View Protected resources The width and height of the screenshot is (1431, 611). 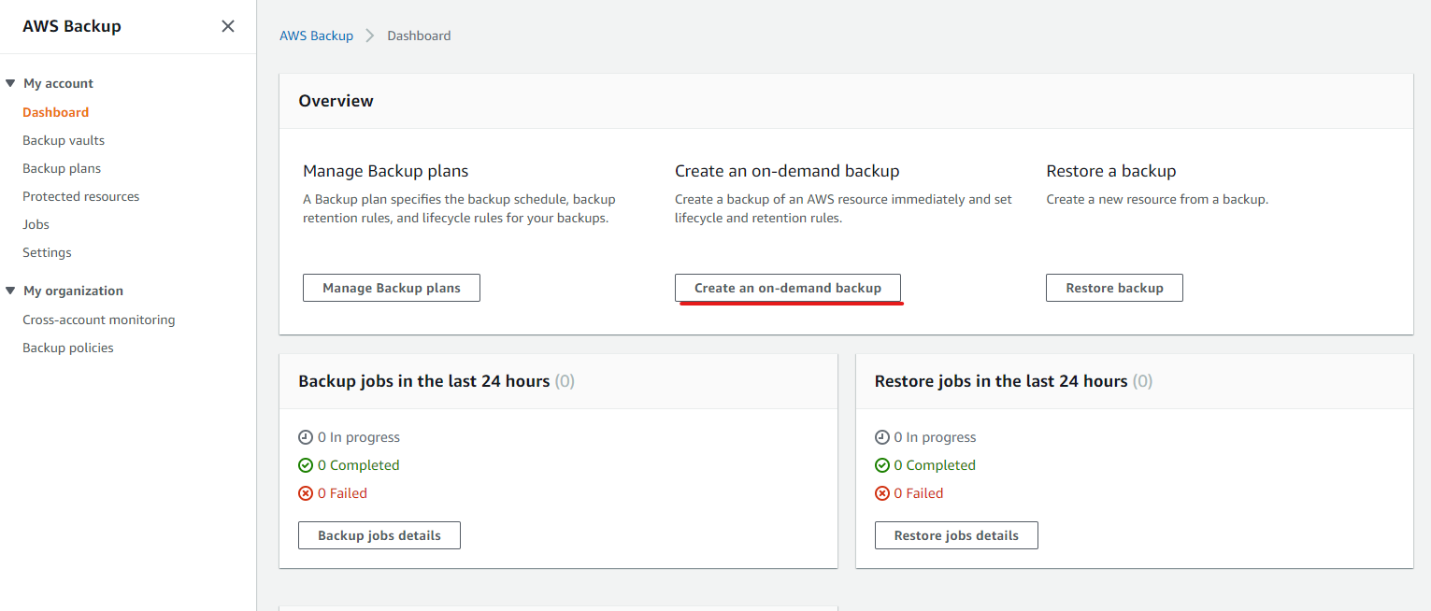(x=81, y=196)
